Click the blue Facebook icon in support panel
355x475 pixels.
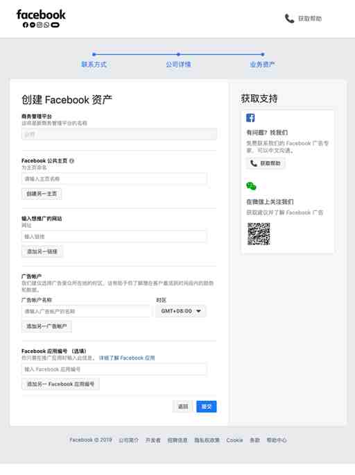point(250,118)
